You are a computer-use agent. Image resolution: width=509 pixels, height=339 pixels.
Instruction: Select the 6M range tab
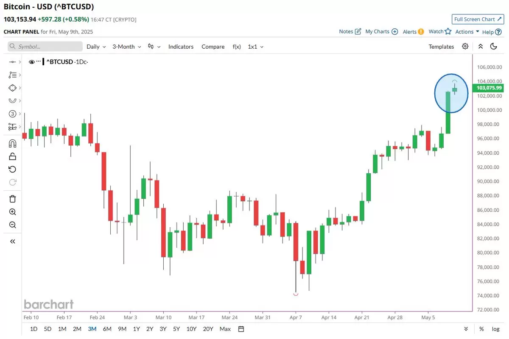click(x=107, y=329)
